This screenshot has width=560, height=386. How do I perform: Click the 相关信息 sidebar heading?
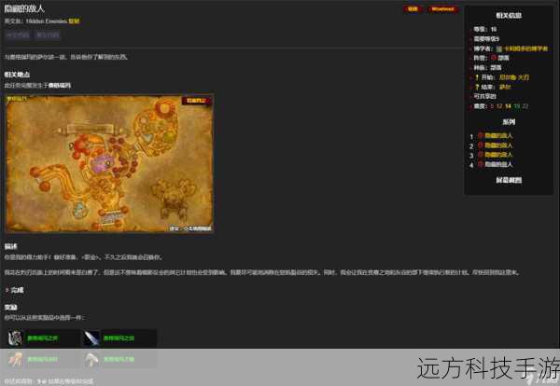pos(509,15)
